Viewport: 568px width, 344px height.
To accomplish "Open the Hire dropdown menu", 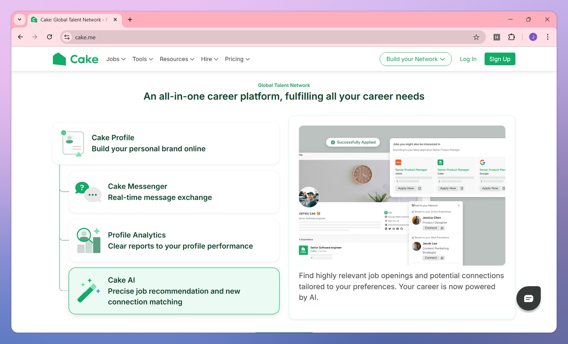I will [x=210, y=59].
